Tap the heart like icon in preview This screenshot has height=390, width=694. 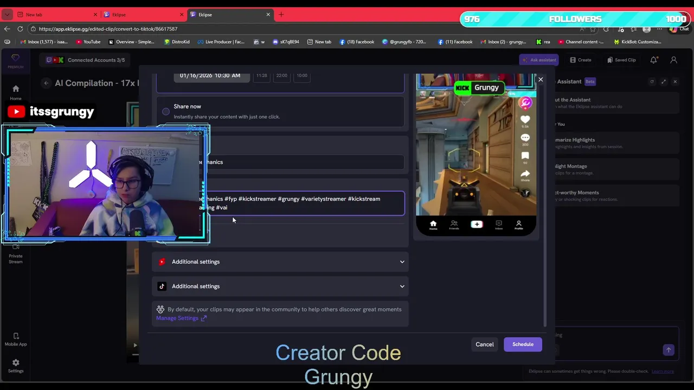(525, 119)
